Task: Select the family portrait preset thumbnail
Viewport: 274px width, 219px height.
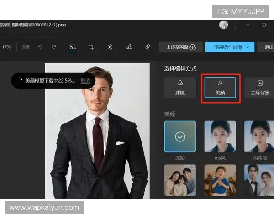Action: [x=180, y=180]
